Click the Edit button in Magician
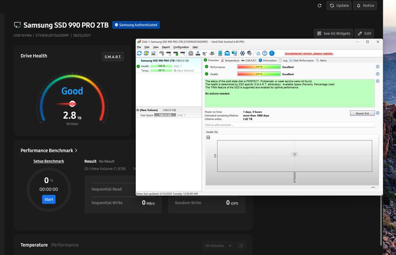The width and height of the screenshot is (396, 255). (364, 33)
